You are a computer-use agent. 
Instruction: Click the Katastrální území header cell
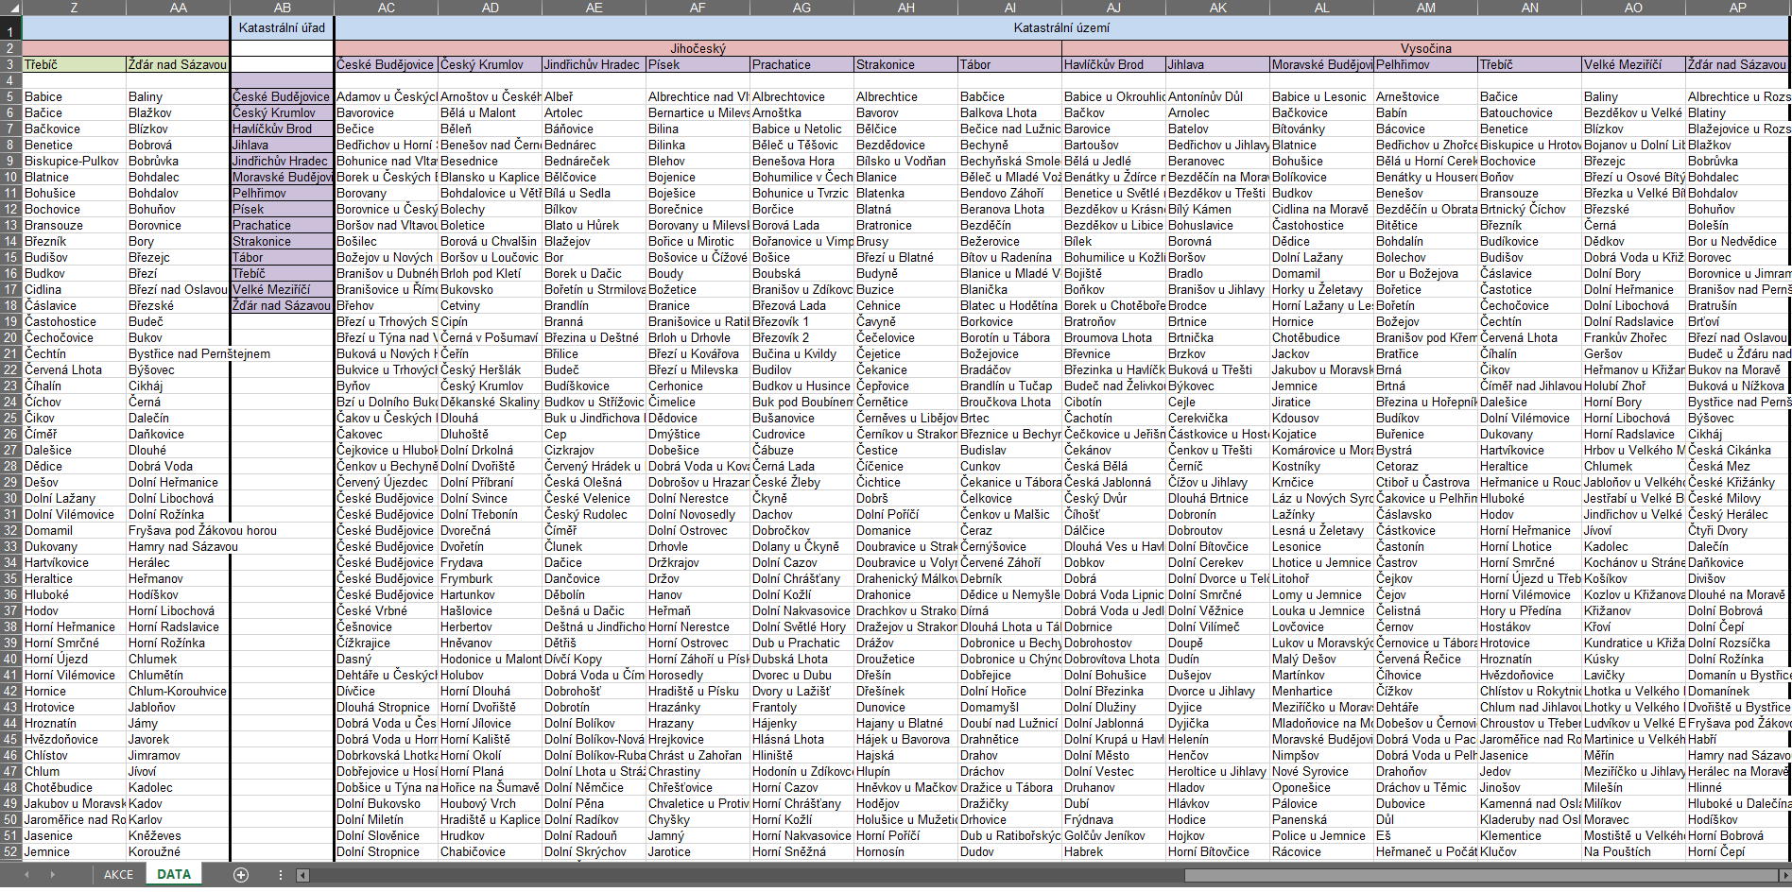1061,28
